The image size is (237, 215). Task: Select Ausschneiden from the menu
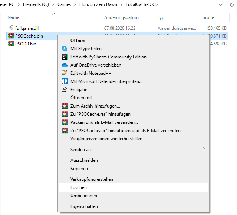[x=134, y=160]
